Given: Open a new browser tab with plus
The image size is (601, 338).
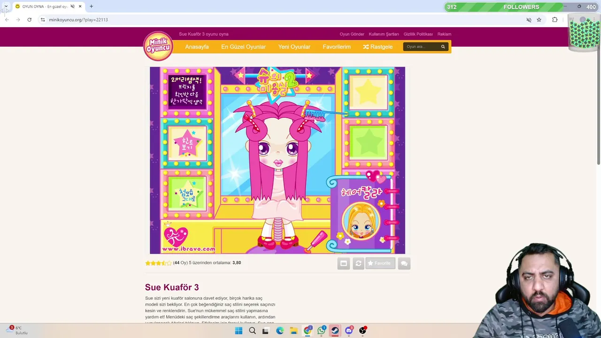Looking at the screenshot, I should [x=91, y=7].
